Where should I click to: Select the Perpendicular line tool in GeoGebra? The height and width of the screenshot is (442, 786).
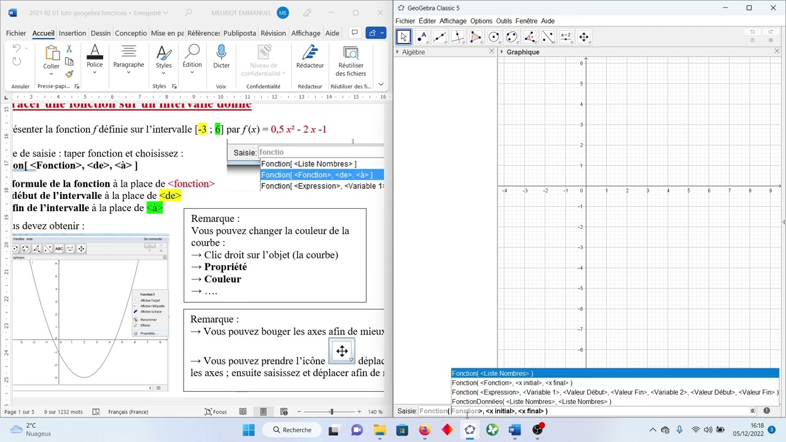[457, 37]
